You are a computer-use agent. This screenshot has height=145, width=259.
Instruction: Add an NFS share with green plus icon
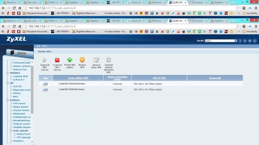pyautogui.click(x=70, y=60)
